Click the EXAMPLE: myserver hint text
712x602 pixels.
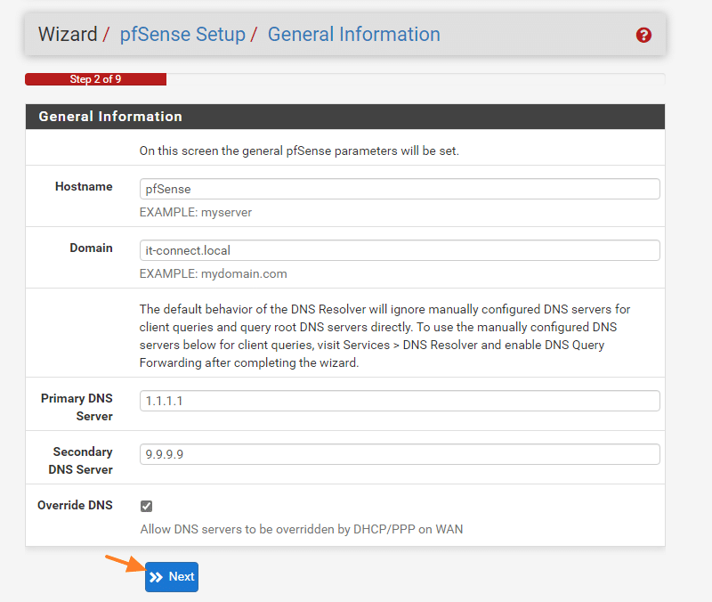[x=197, y=213]
